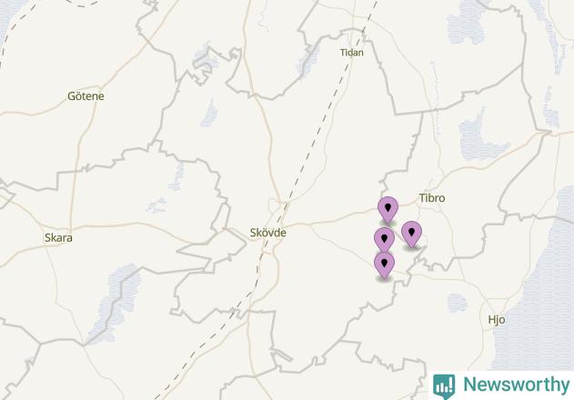This screenshot has height=400, width=574.
Task: Open the Newsworthy text link
Action: point(517,385)
